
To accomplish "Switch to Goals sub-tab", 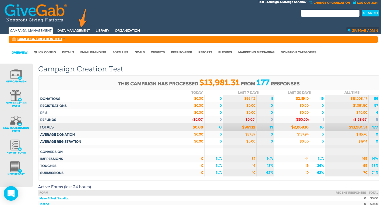I will (x=140, y=52).
